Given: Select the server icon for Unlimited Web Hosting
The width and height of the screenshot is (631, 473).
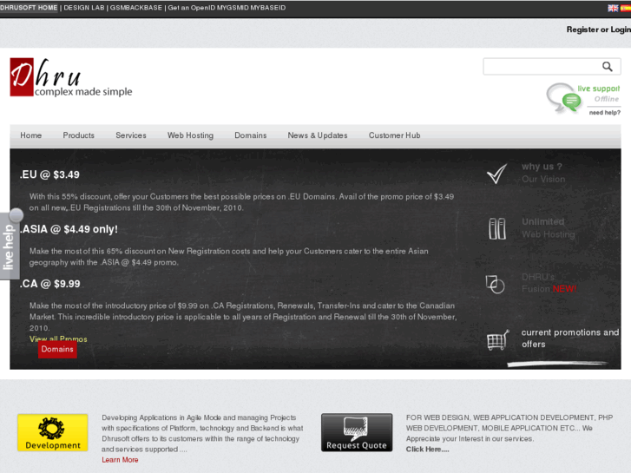Looking at the screenshot, I should pyautogui.click(x=497, y=228).
